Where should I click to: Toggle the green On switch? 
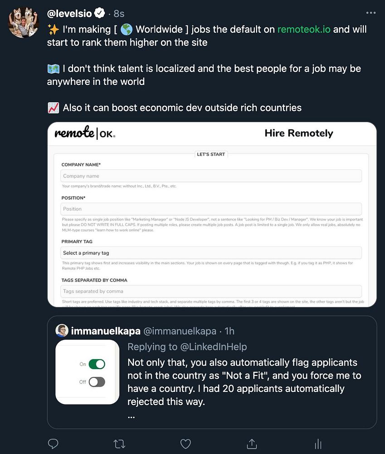[x=97, y=364]
